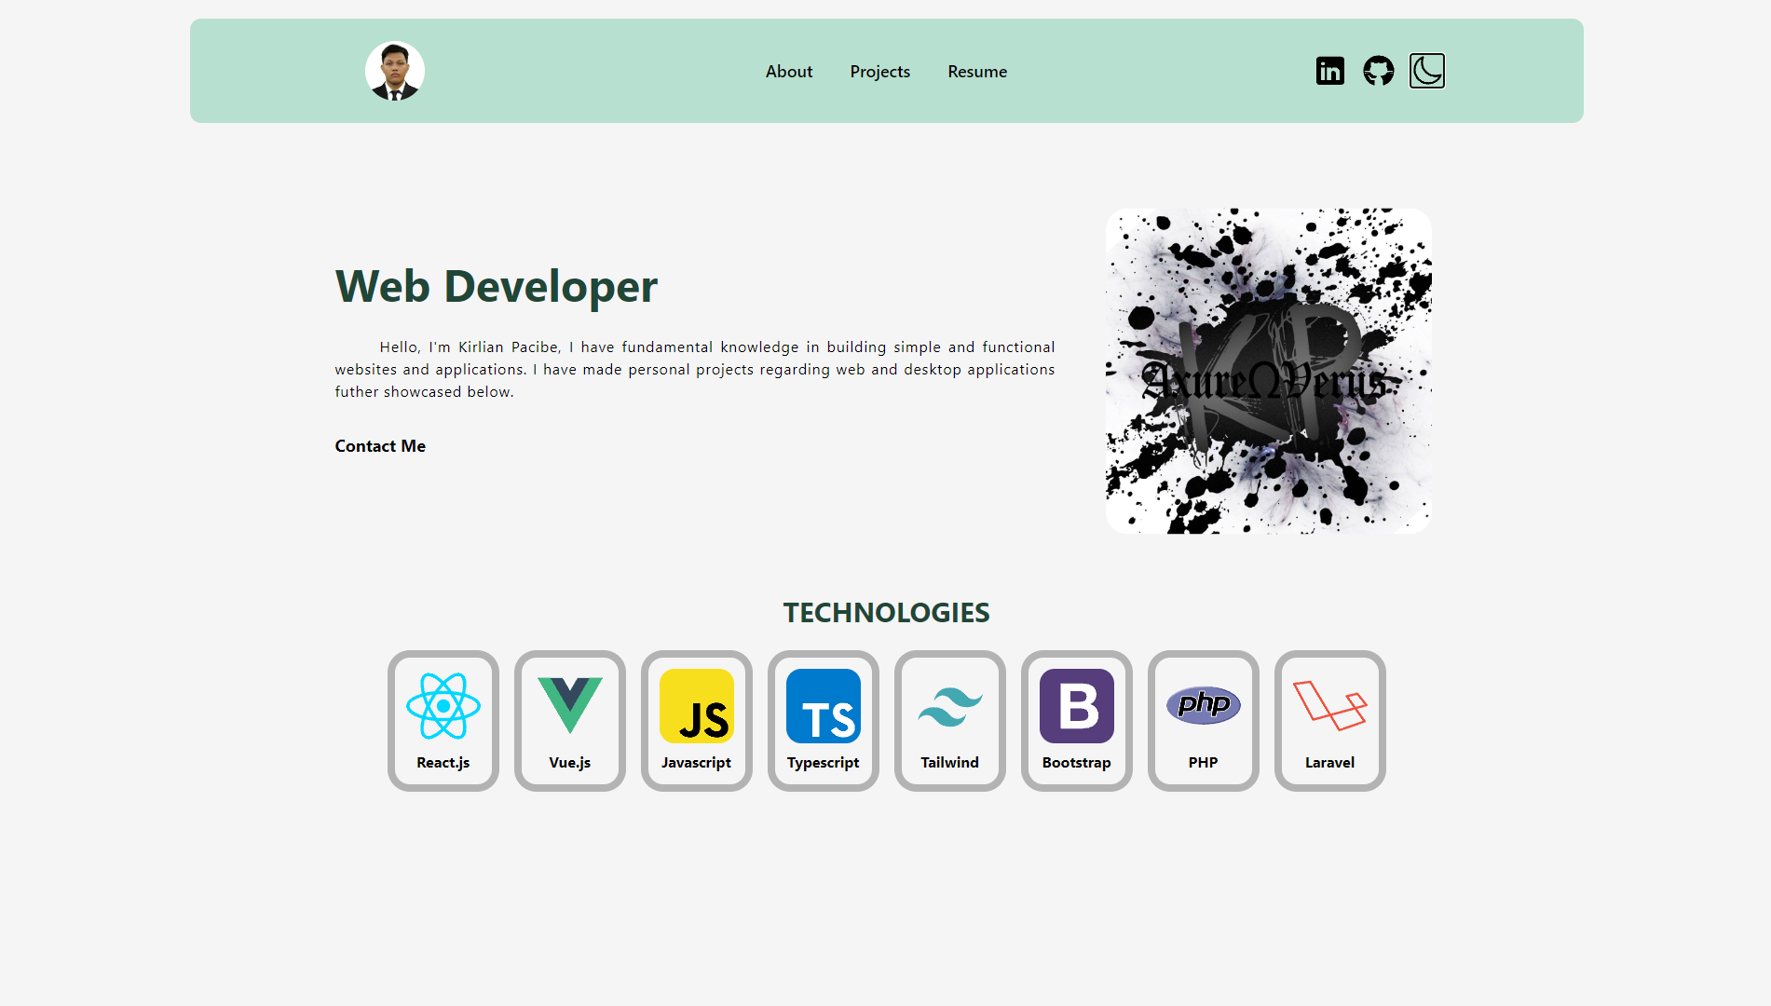
Task: Open the LinkedIn profile icon
Action: click(x=1329, y=71)
